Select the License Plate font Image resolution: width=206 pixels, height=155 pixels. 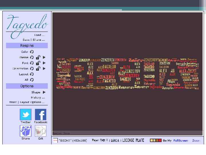(x=133, y=140)
